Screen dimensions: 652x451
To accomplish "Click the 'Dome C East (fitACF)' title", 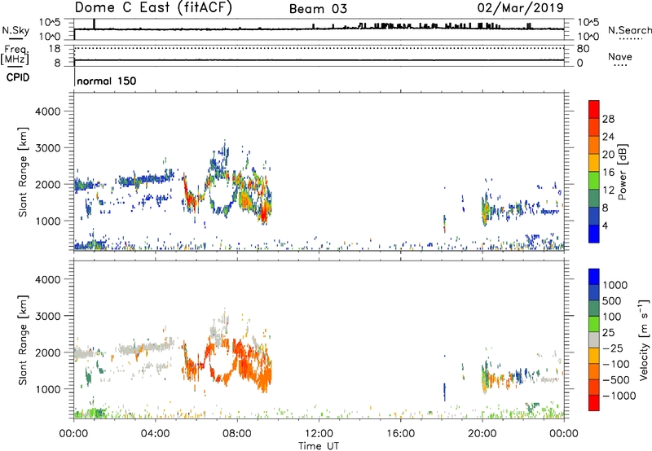I will [x=153, y=8].
